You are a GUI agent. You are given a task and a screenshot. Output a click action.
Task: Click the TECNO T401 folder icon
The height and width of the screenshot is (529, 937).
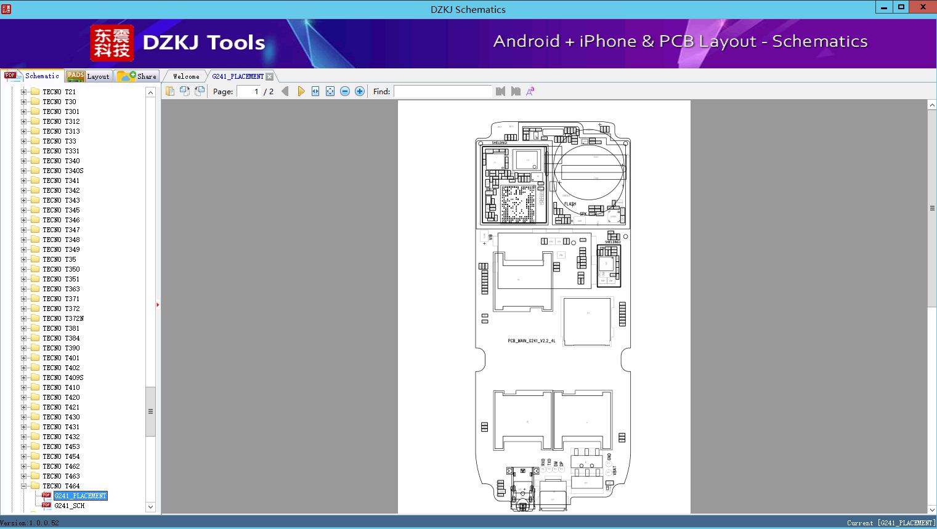click(35, 358)
